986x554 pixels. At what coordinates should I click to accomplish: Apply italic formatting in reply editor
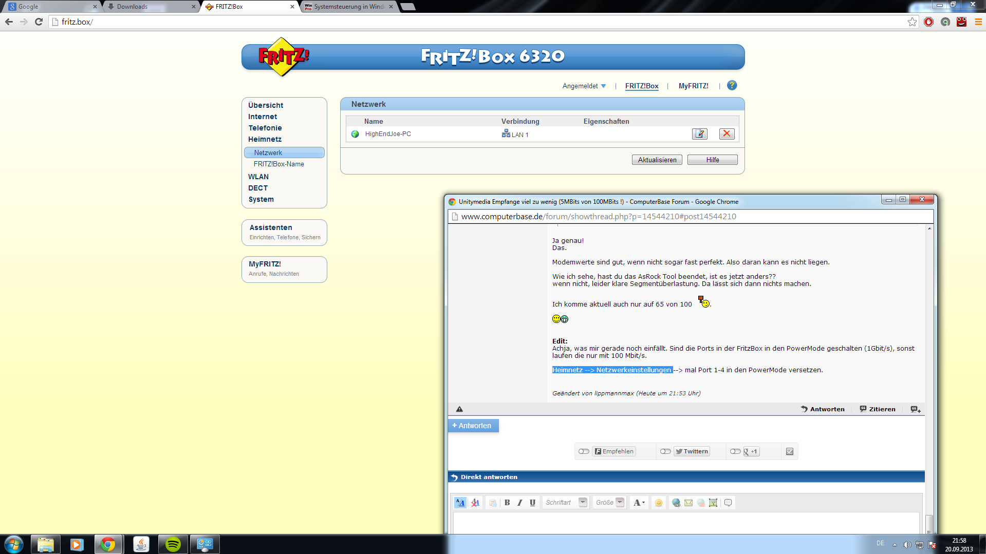pyautogui.click(x=519, y=503)
